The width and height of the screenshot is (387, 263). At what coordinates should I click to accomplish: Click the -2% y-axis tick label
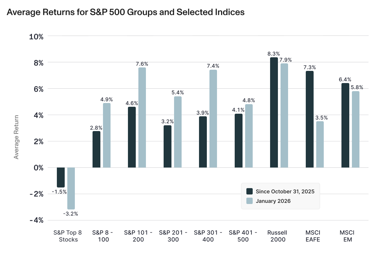(37, 194)
